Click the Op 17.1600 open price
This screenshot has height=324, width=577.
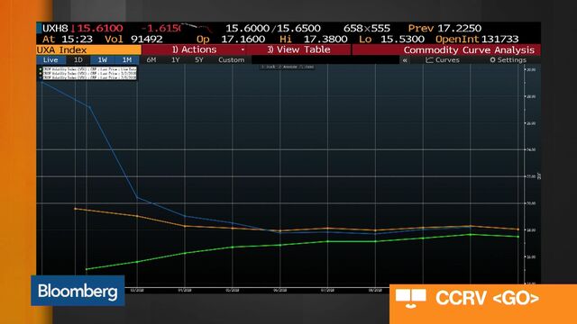(231, 39)
